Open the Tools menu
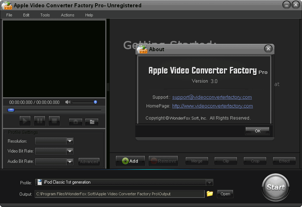 click(x=45, y=15)
